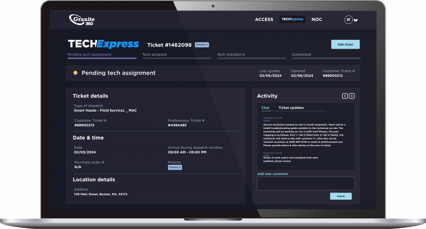Select the Completed step

326,55
